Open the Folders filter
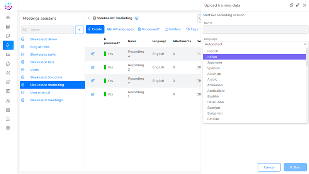 pyautogui.click(x=173, y=29)
